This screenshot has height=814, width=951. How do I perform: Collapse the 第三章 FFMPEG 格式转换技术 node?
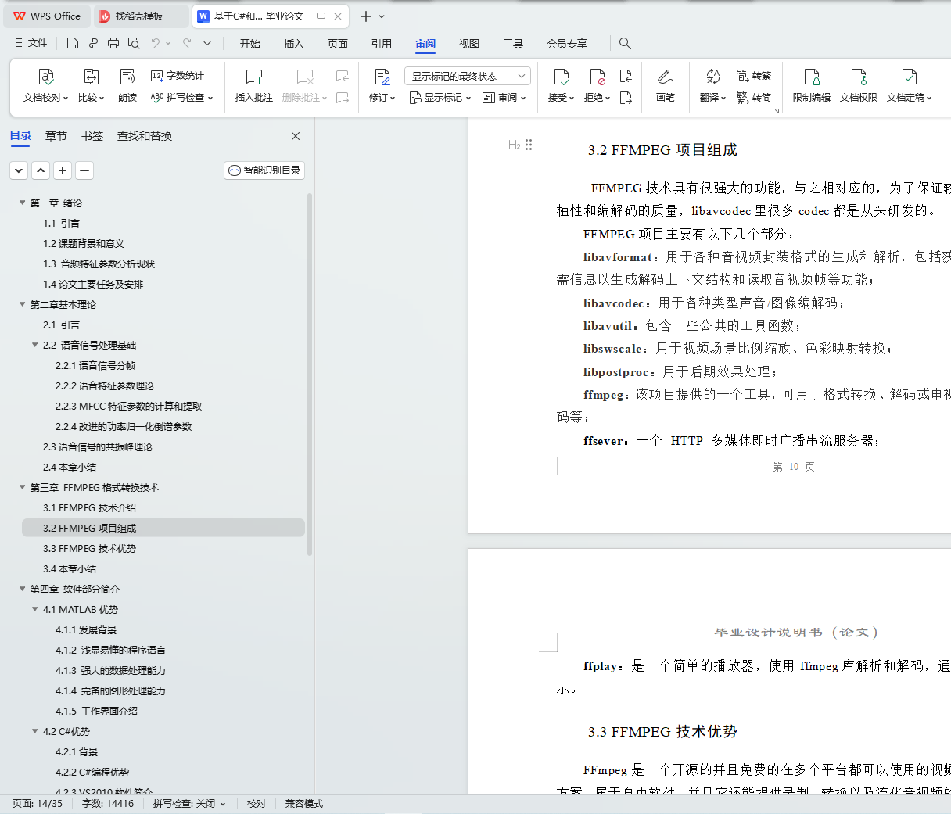pyautogui.click(x=23, y=487)
